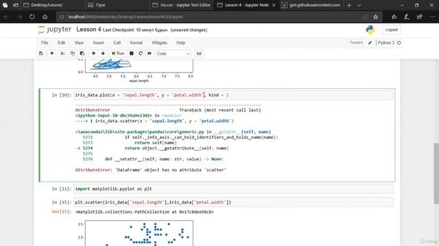Image resolution: width=439 pixels, height=246 pixels.
Task: Open the command palette keyboard icon
Action: click(x=199, y=53)
